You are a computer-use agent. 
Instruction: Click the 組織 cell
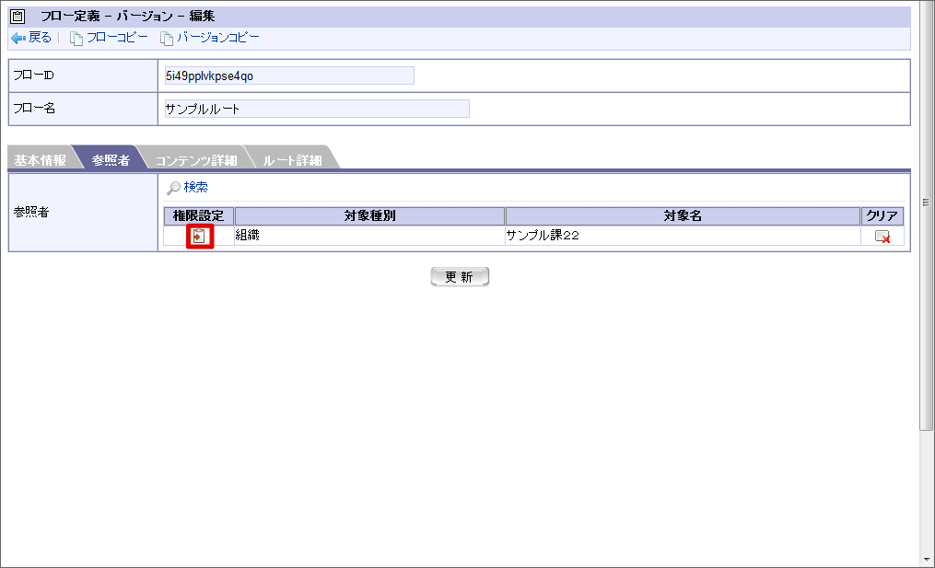tap(369, 236)
